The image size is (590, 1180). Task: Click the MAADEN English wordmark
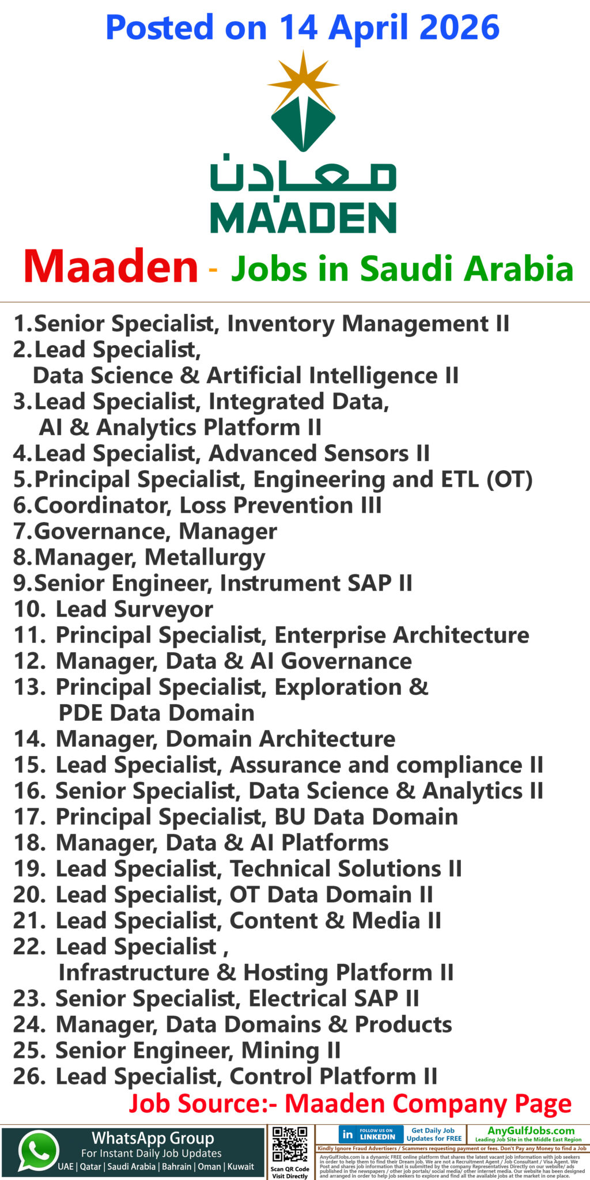pyautogui.click(x=303, y=218)
